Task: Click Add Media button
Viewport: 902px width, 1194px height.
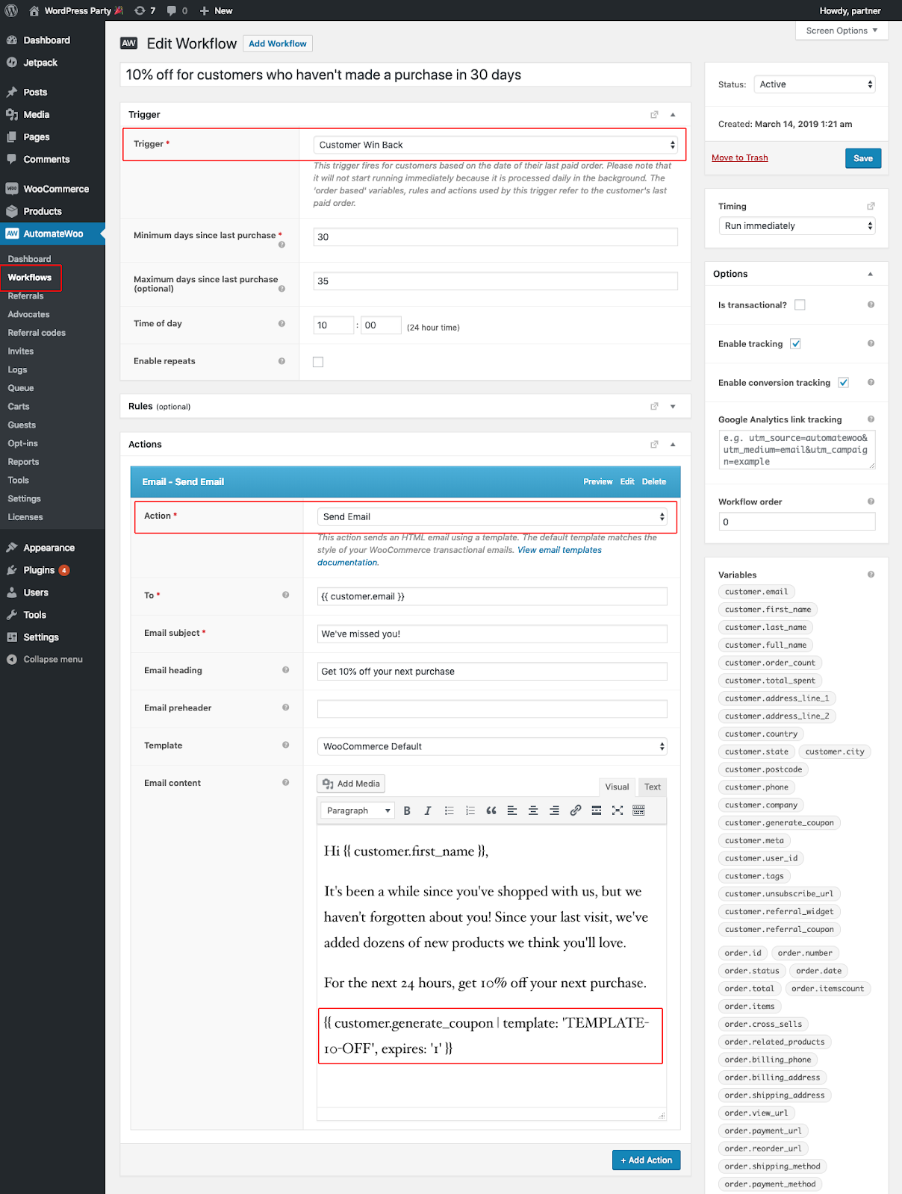Action: coord(351,784)
